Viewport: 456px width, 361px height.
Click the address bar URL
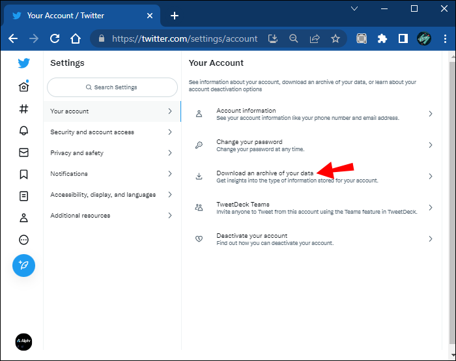184,38
